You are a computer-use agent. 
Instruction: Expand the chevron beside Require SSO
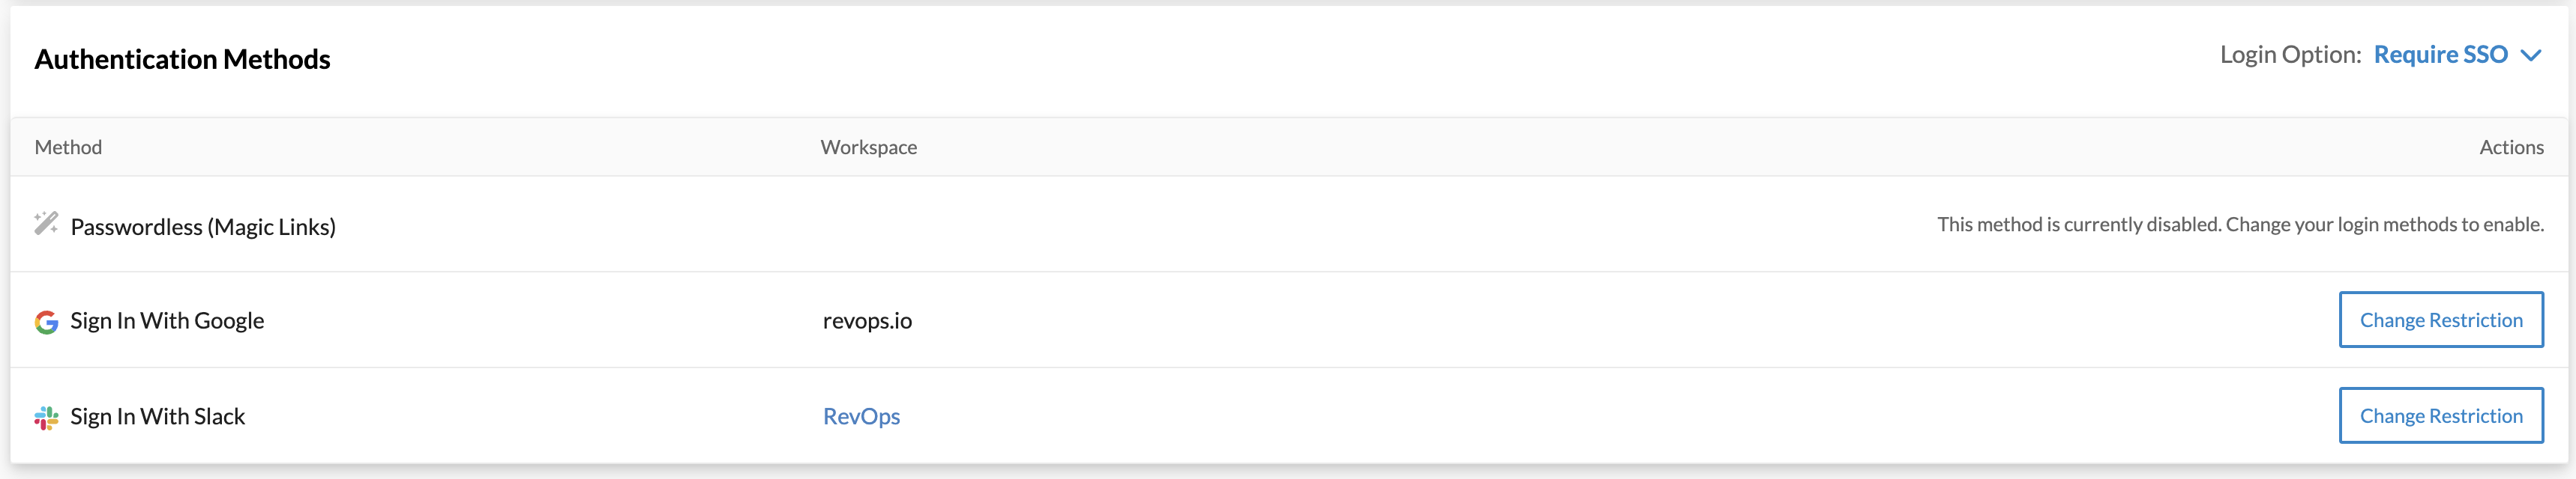pos(2531,56)
